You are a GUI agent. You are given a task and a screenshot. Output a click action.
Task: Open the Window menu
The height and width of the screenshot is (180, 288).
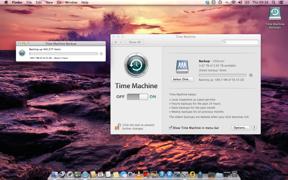[71, 3]
